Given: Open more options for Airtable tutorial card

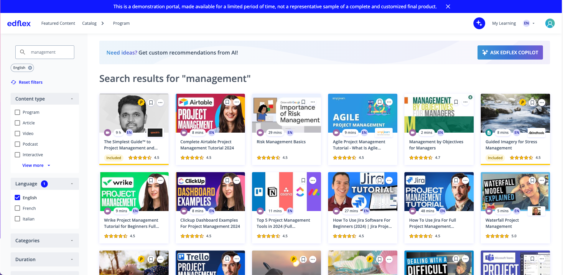Looking at the screenshot, I should click(237, 102).
